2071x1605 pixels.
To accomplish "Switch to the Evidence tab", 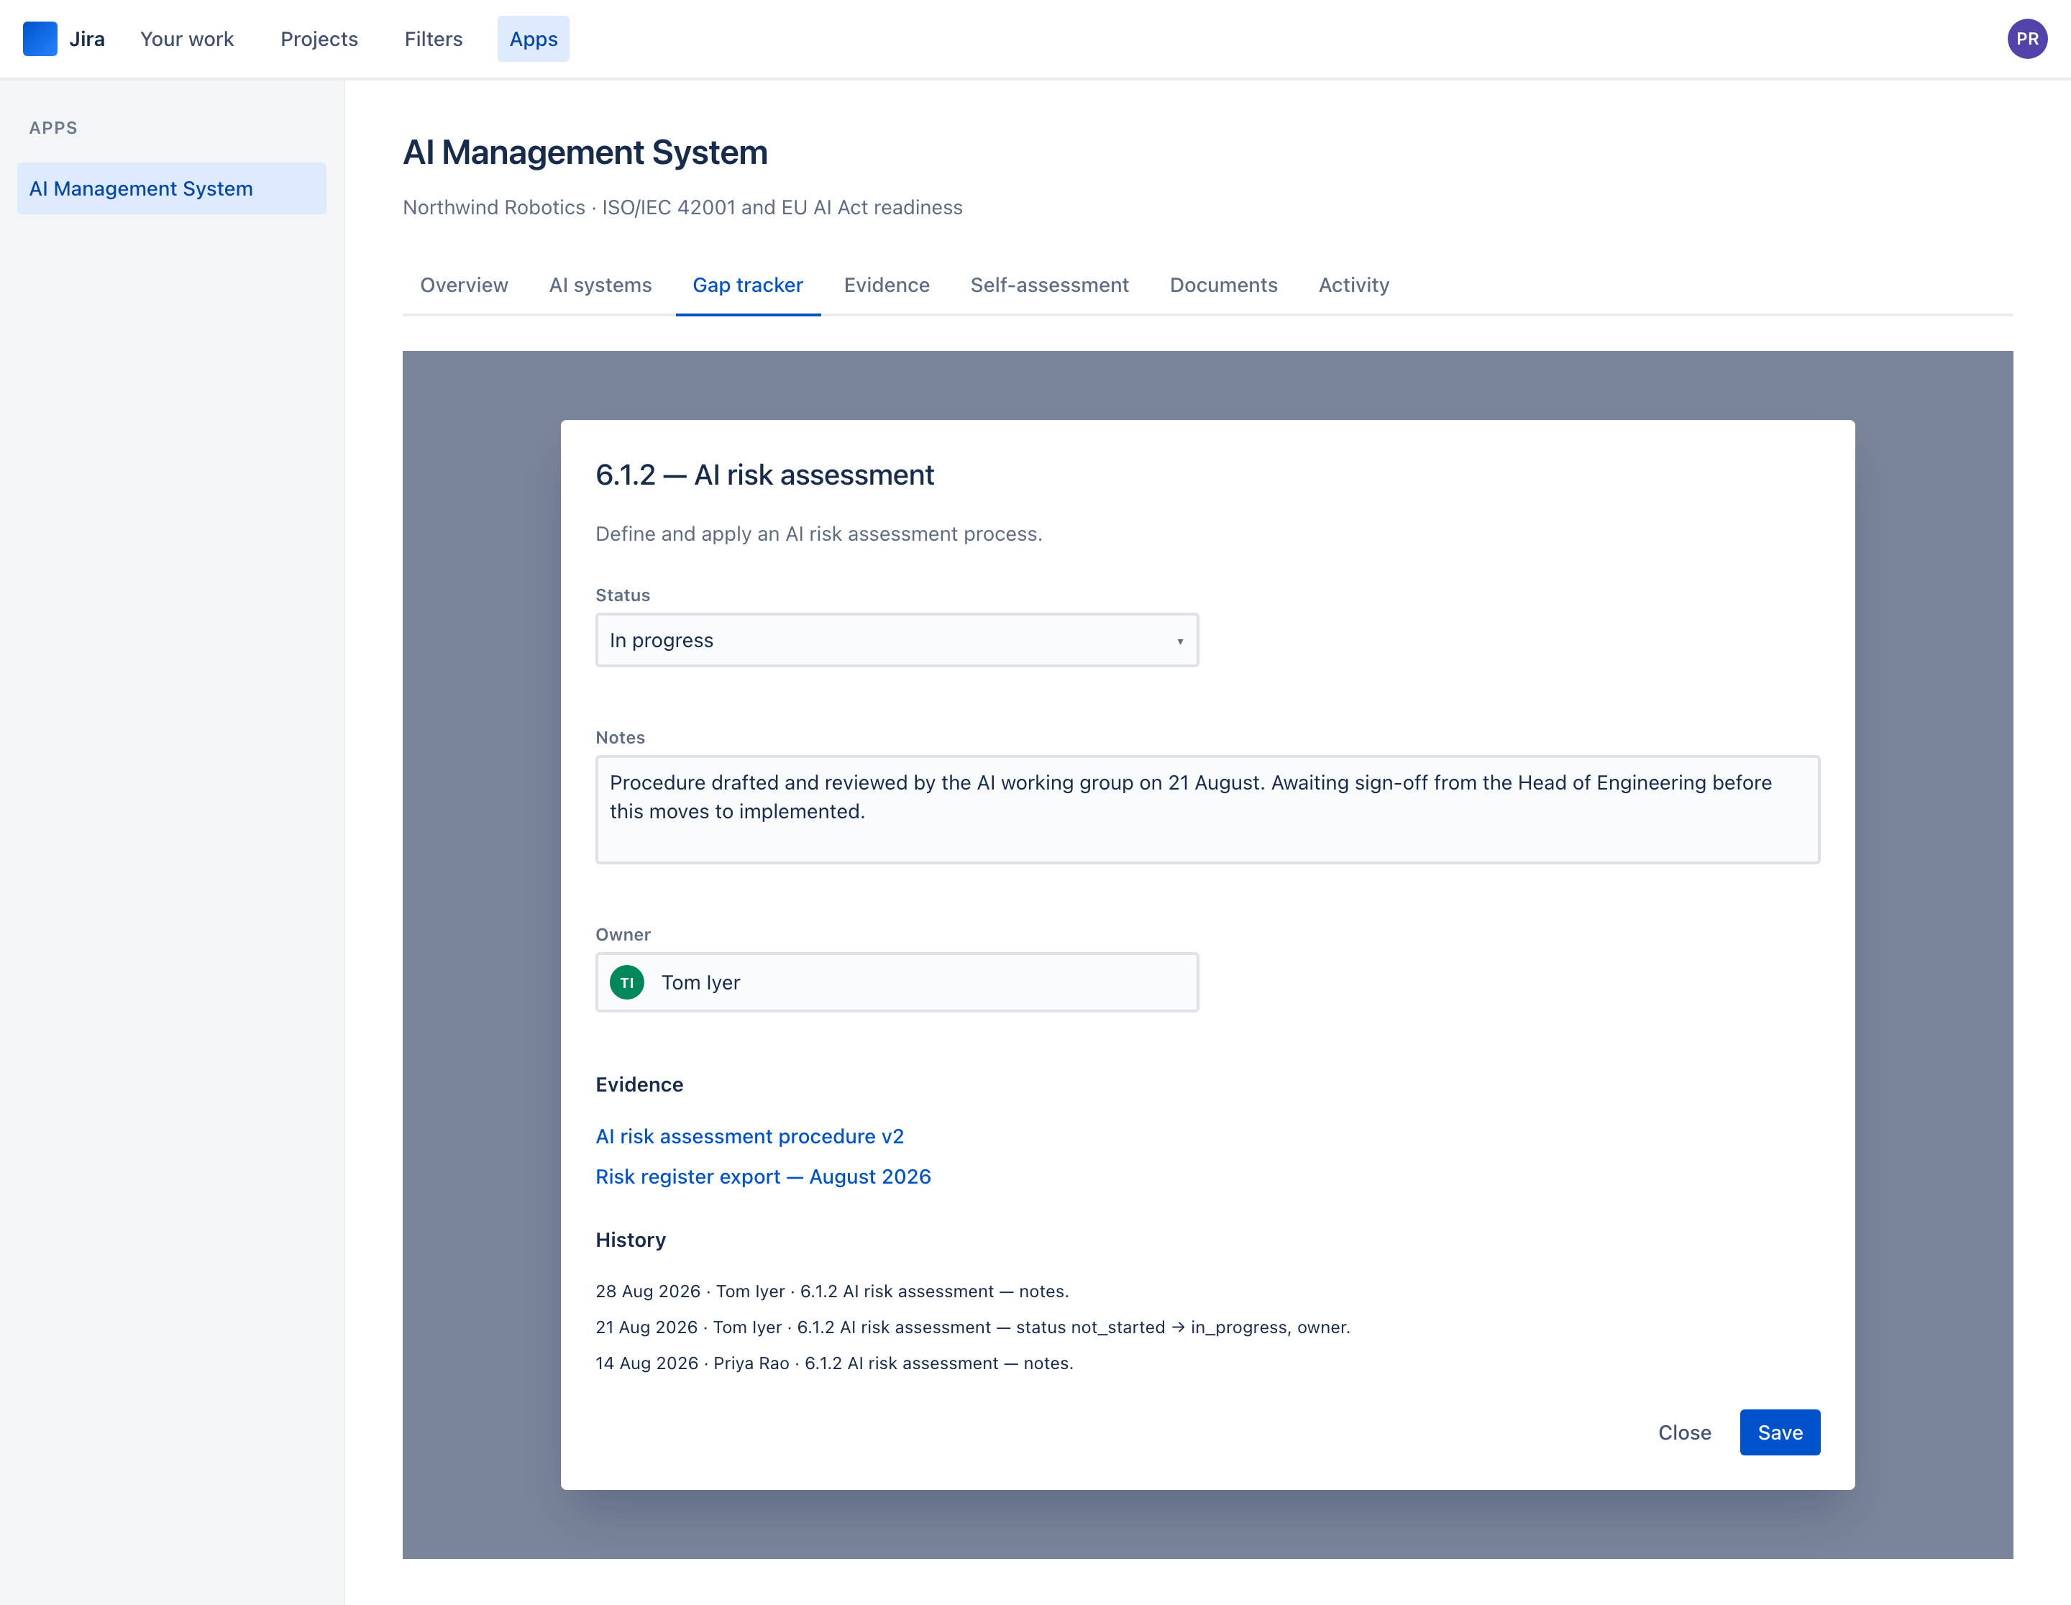I will (x=886, y=285).
